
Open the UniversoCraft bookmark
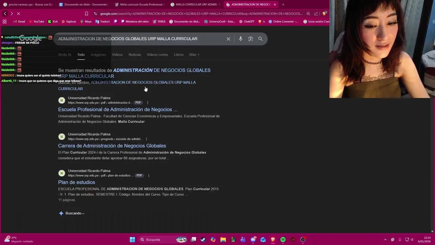pyautogui.click(x=220, y=21)
